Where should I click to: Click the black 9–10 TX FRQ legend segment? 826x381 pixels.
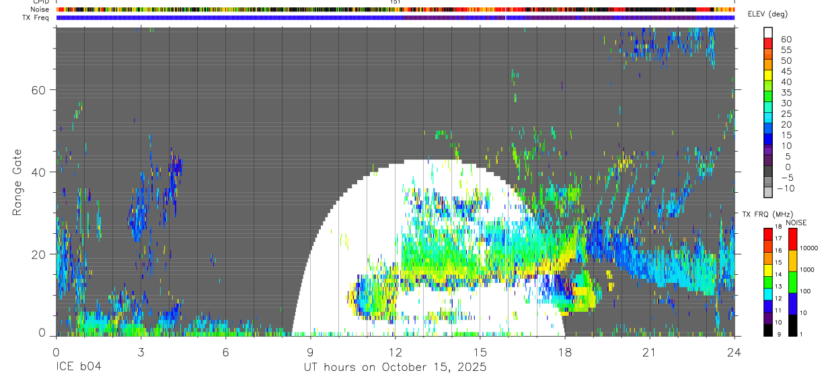click(x=767, y=330)
